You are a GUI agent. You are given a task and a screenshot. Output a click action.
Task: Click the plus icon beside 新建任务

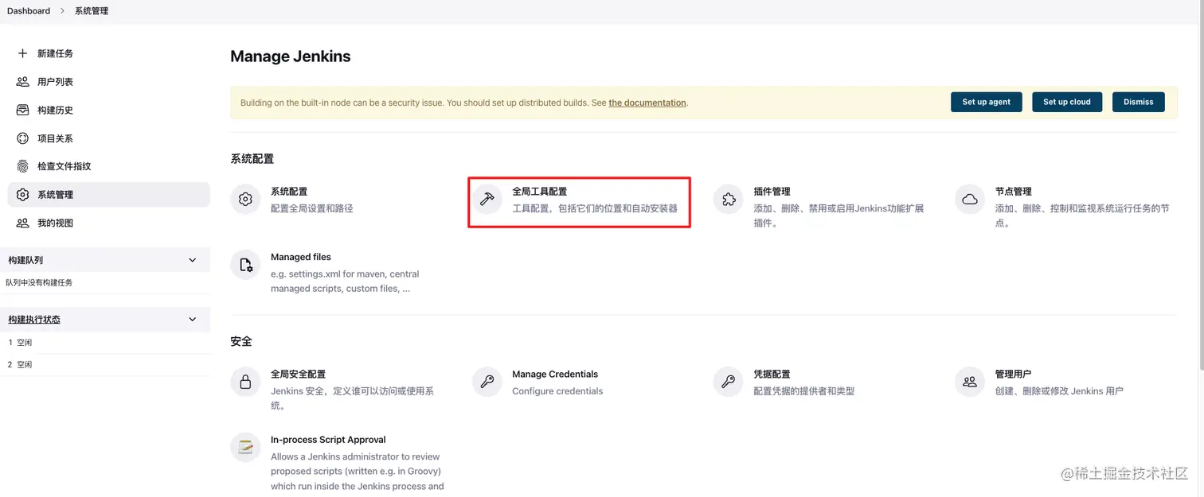tap(22, 53)
